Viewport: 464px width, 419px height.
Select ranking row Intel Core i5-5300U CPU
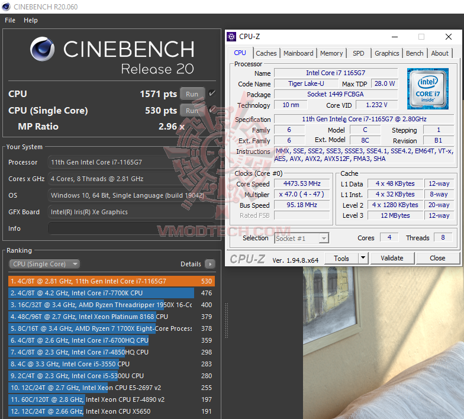(x=111, y=376)
